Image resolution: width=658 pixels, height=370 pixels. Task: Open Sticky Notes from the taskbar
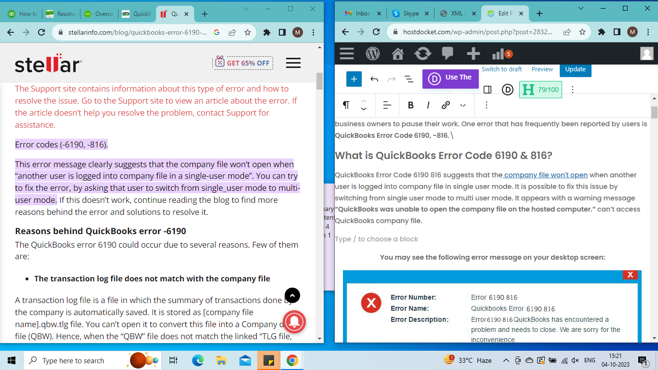point(269,360)
